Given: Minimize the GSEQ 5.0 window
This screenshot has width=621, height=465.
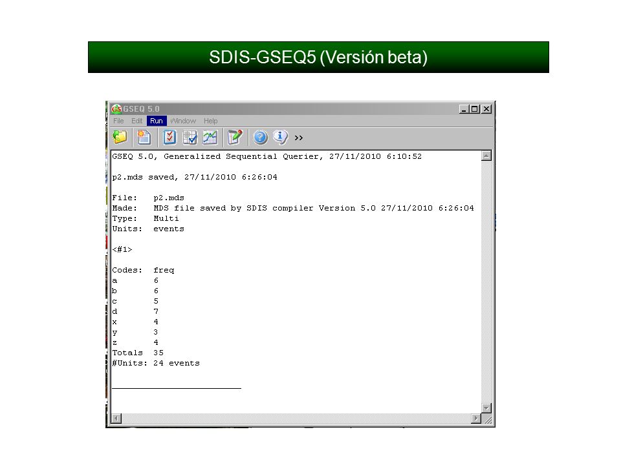Looking at the screenshot, I should click(x=464, y=108).
